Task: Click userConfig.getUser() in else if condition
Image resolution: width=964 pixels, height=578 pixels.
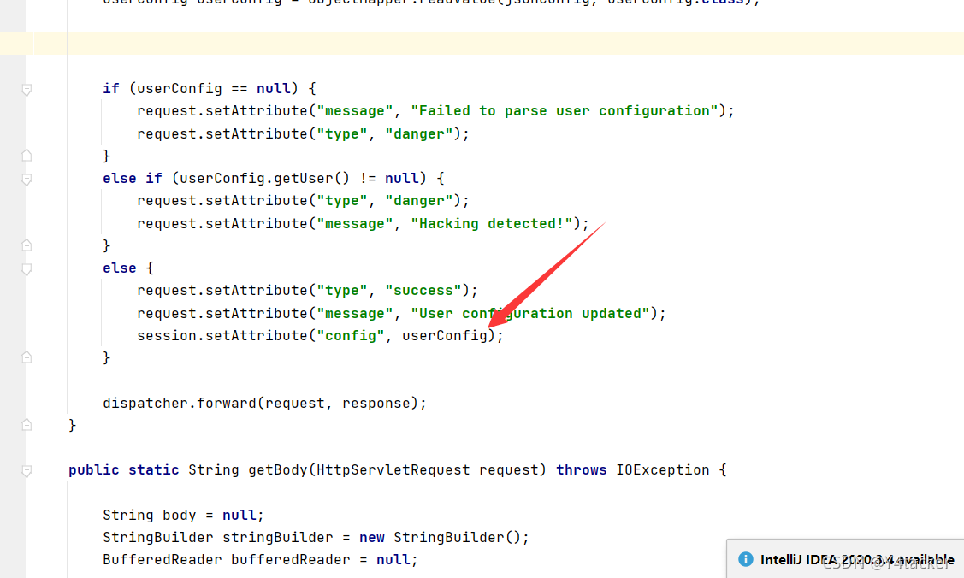Action: pyautogui.click(x=264, y=179)
